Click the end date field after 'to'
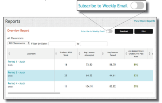 (x=94, y=44)
